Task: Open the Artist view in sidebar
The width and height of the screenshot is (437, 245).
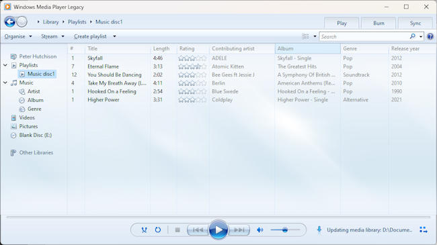Action: [x=30, y=91]
